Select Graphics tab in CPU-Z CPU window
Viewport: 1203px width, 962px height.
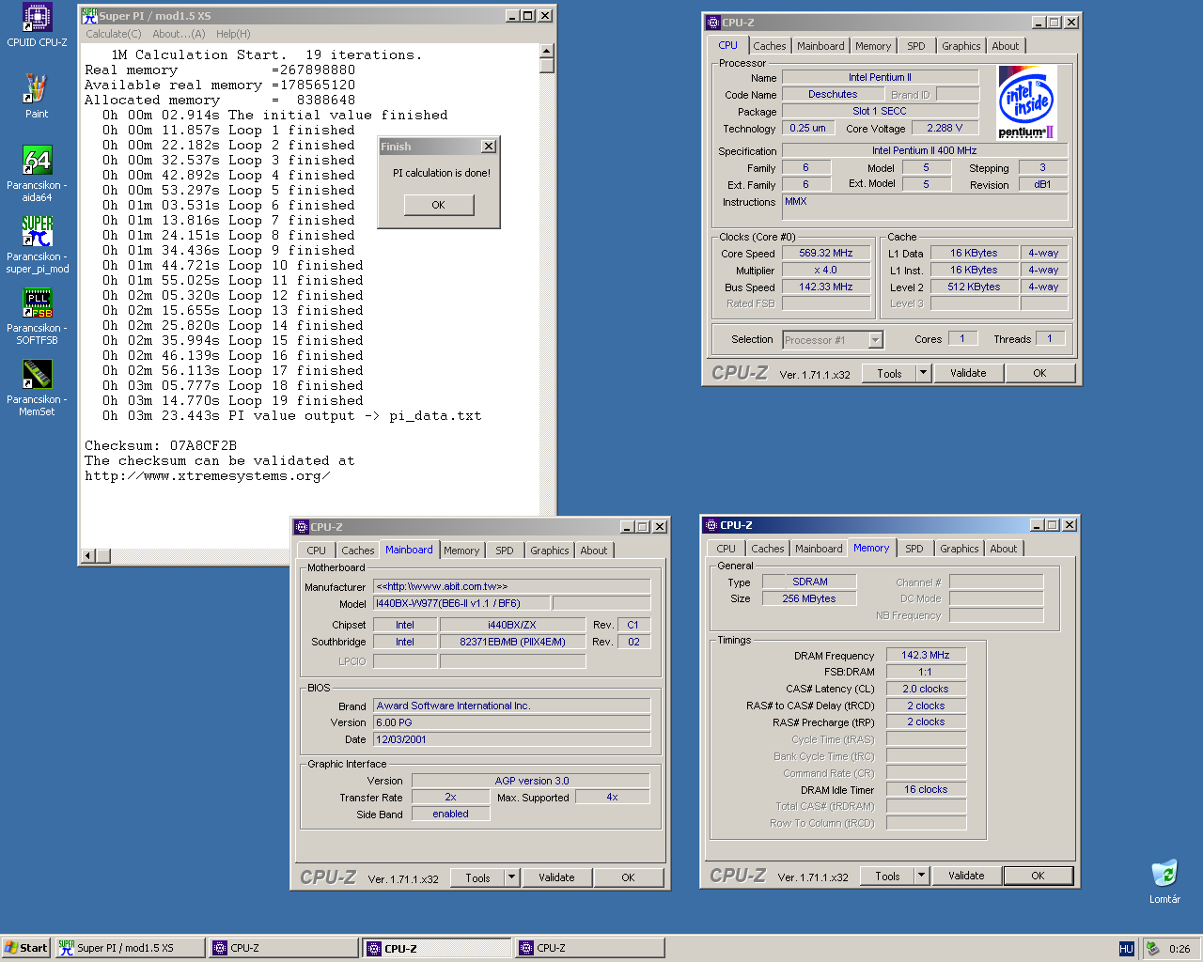click(961, 46)
